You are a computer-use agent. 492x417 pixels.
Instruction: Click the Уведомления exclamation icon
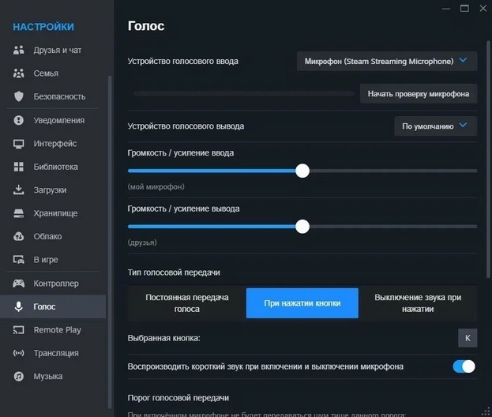(18, 120)
